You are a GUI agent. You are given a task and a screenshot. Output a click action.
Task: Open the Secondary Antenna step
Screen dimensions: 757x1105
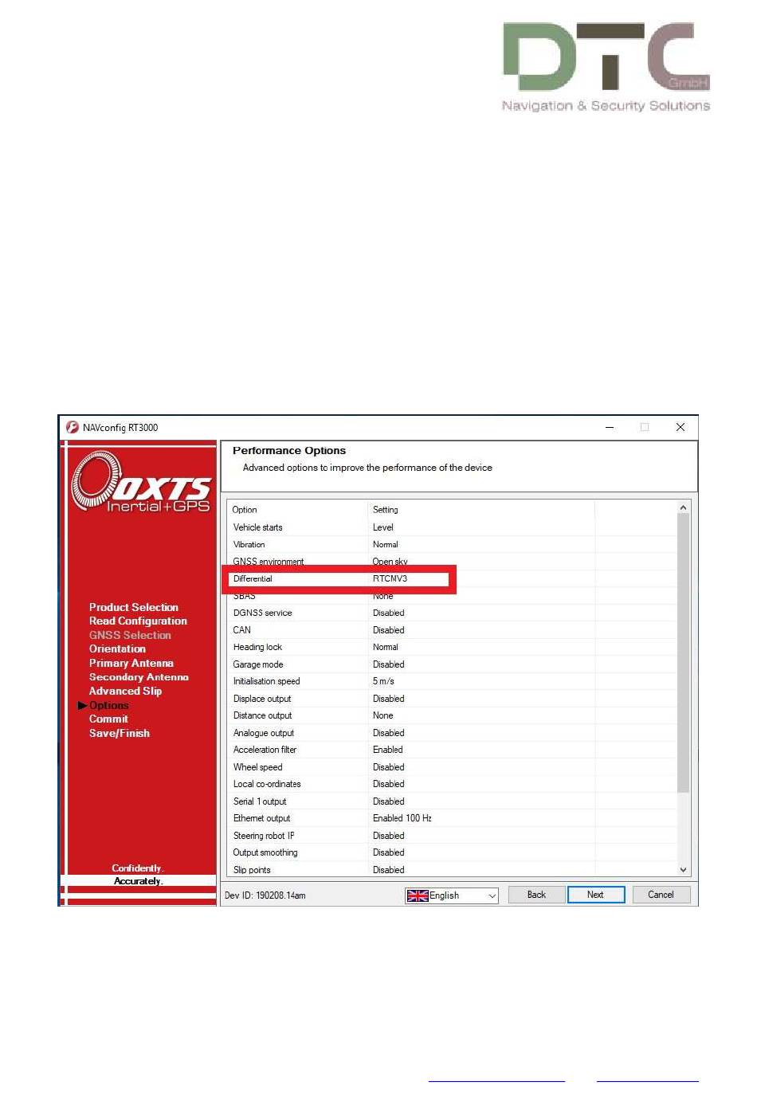tap(139, 676)
